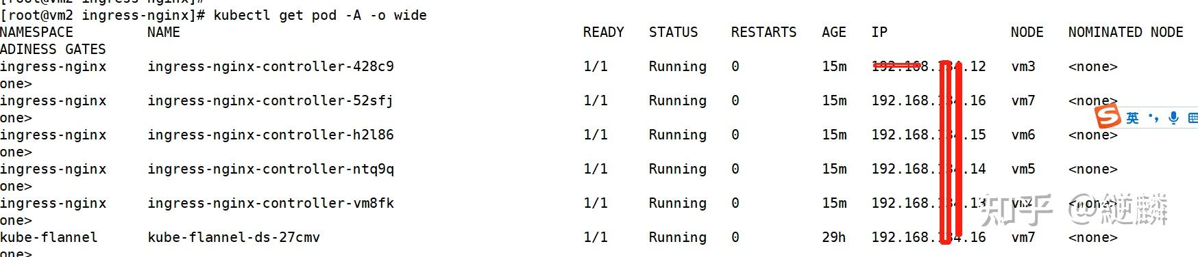The width and height of the screenshot is (1198, 257).
Task: Click the ingress-nginx-controller-428c9 pod name
Action: [x=271, y=66]
